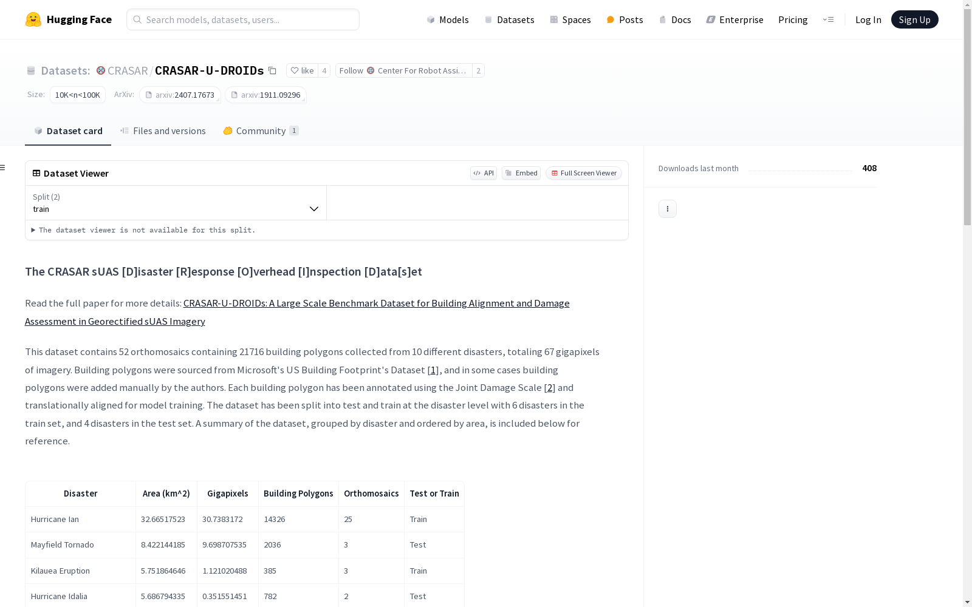Focus the search models, datasets, users field

[x=243, y=19]
